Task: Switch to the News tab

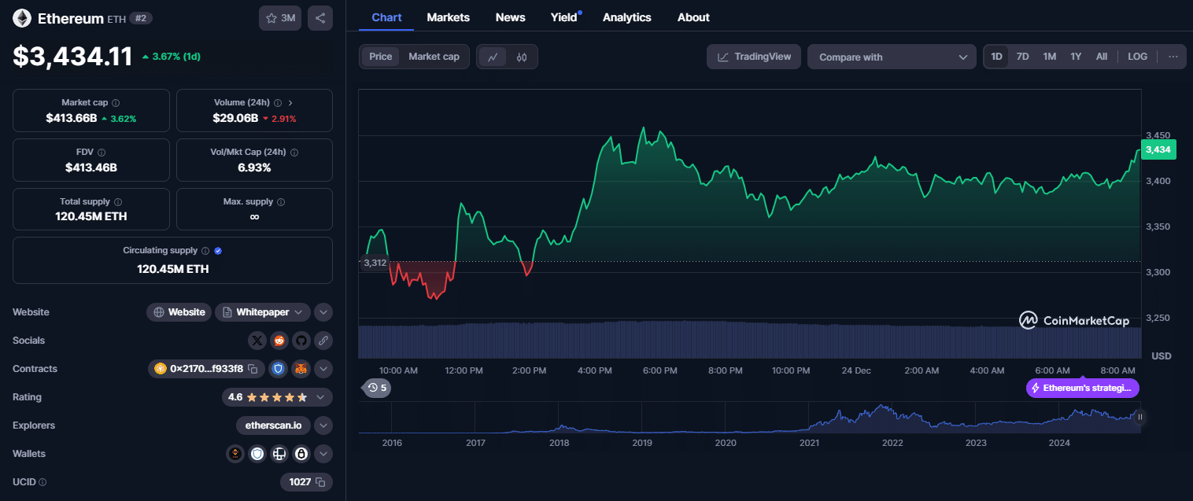Action: 511,17
